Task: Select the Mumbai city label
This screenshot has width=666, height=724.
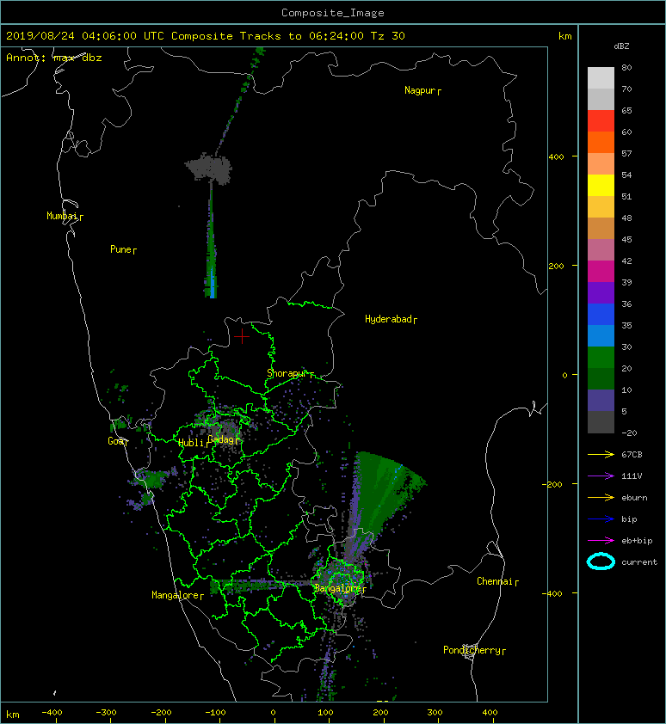Action: tap(62, 216)
